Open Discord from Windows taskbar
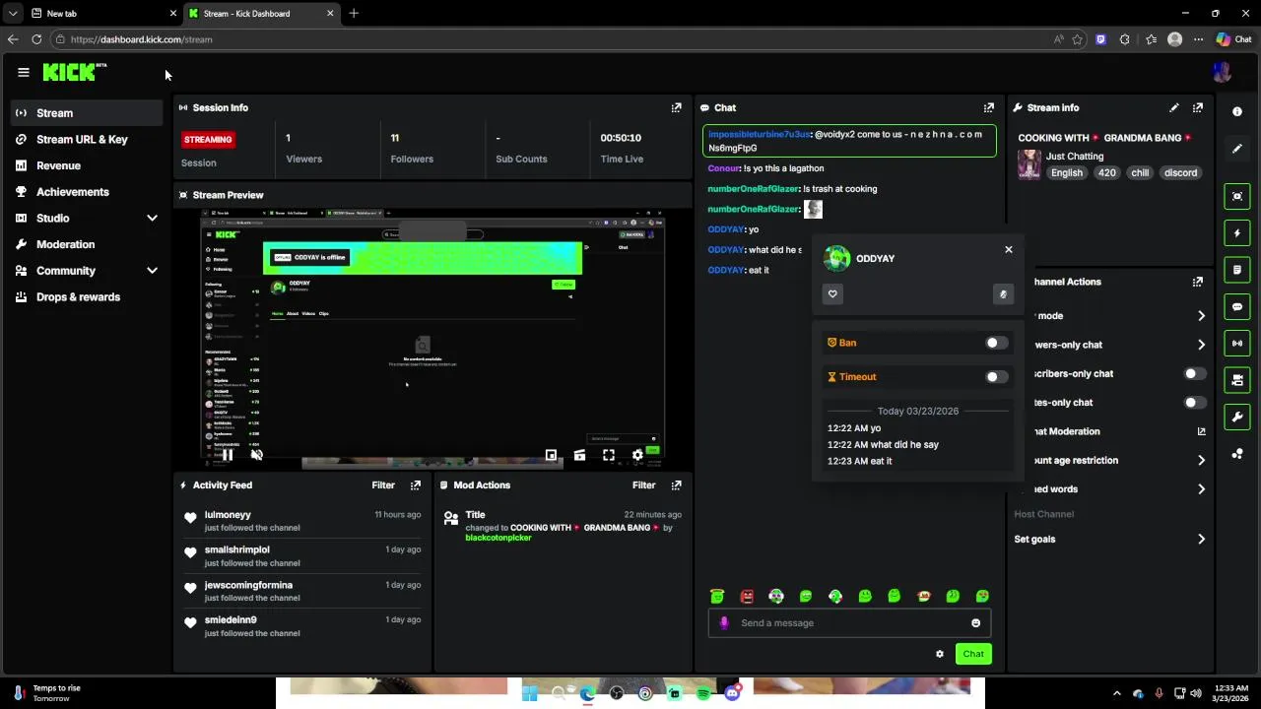This screenshot has height=709, width=1261. tap(732, 693)
